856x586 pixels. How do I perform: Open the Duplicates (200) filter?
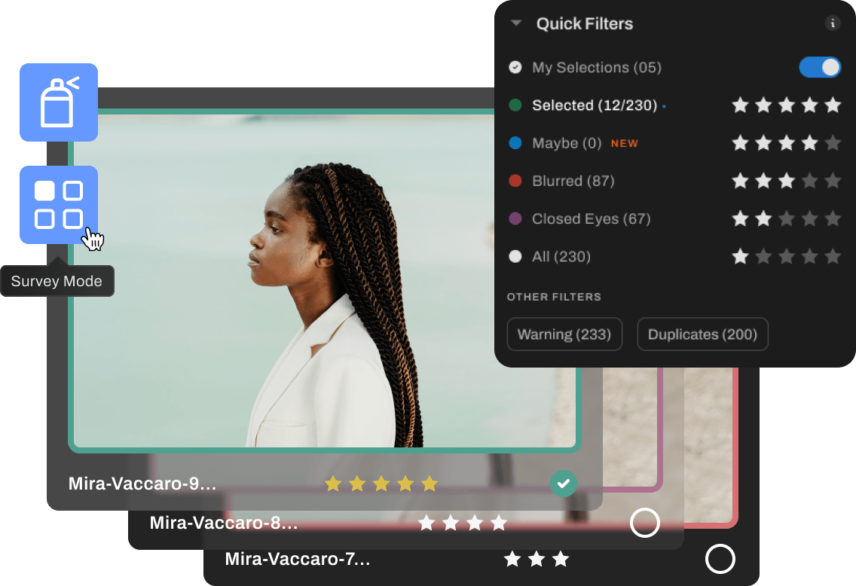[x=702, y=334]
